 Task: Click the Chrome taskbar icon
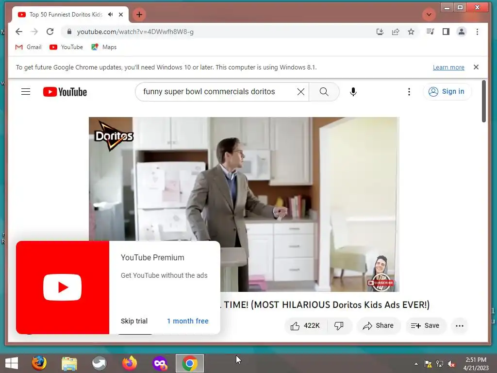(190, 363)
